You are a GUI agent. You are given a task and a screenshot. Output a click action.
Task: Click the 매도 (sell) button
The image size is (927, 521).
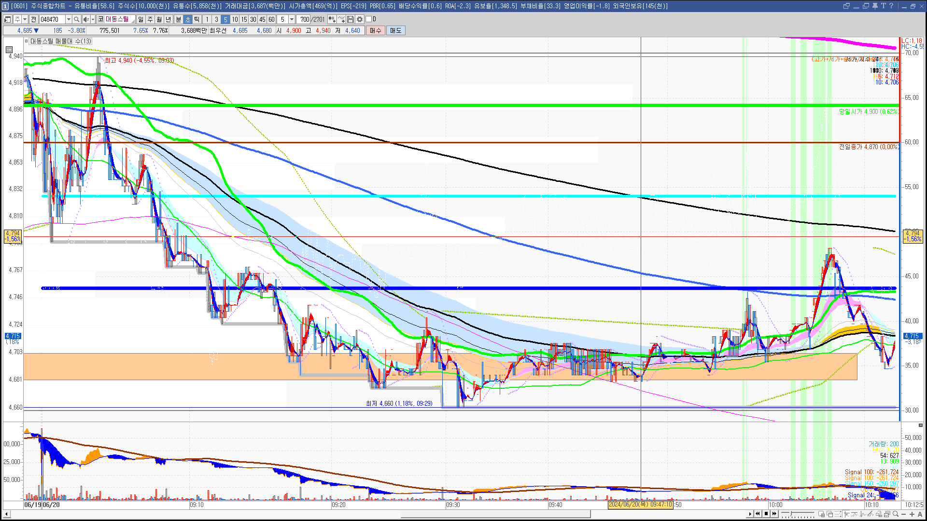(x=395, y=30)
